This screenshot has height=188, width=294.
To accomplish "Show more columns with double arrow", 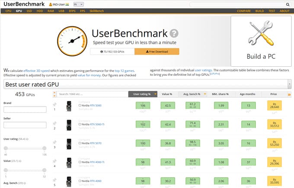I will click(x=289, y=95).
